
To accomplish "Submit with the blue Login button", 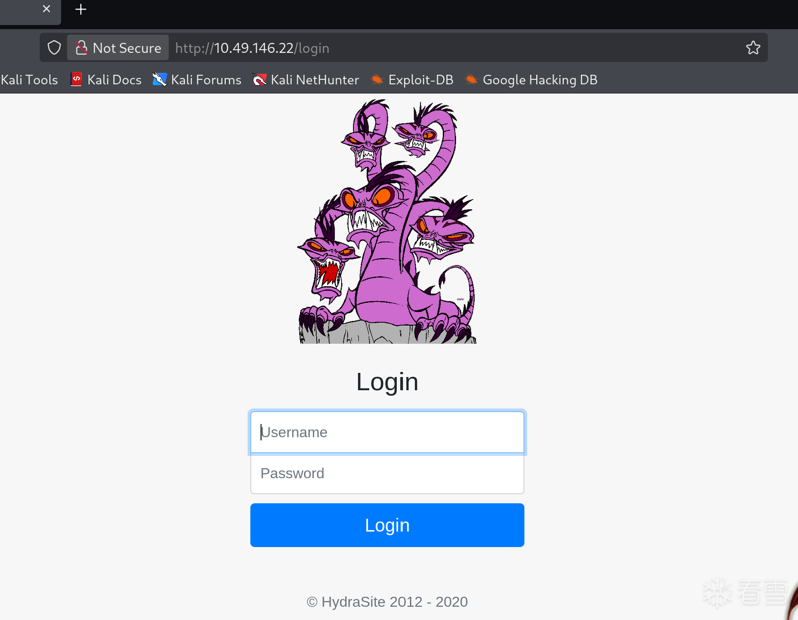I will point(387,525).
